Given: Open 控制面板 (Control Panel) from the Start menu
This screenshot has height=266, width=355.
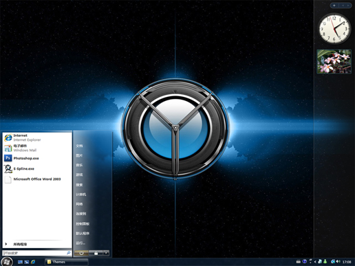Looking at the screenshot, I should click(x=83, y=223).
